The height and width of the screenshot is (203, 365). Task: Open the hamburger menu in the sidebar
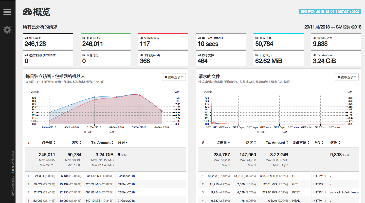pyautogui.click(x=7, y=12)
